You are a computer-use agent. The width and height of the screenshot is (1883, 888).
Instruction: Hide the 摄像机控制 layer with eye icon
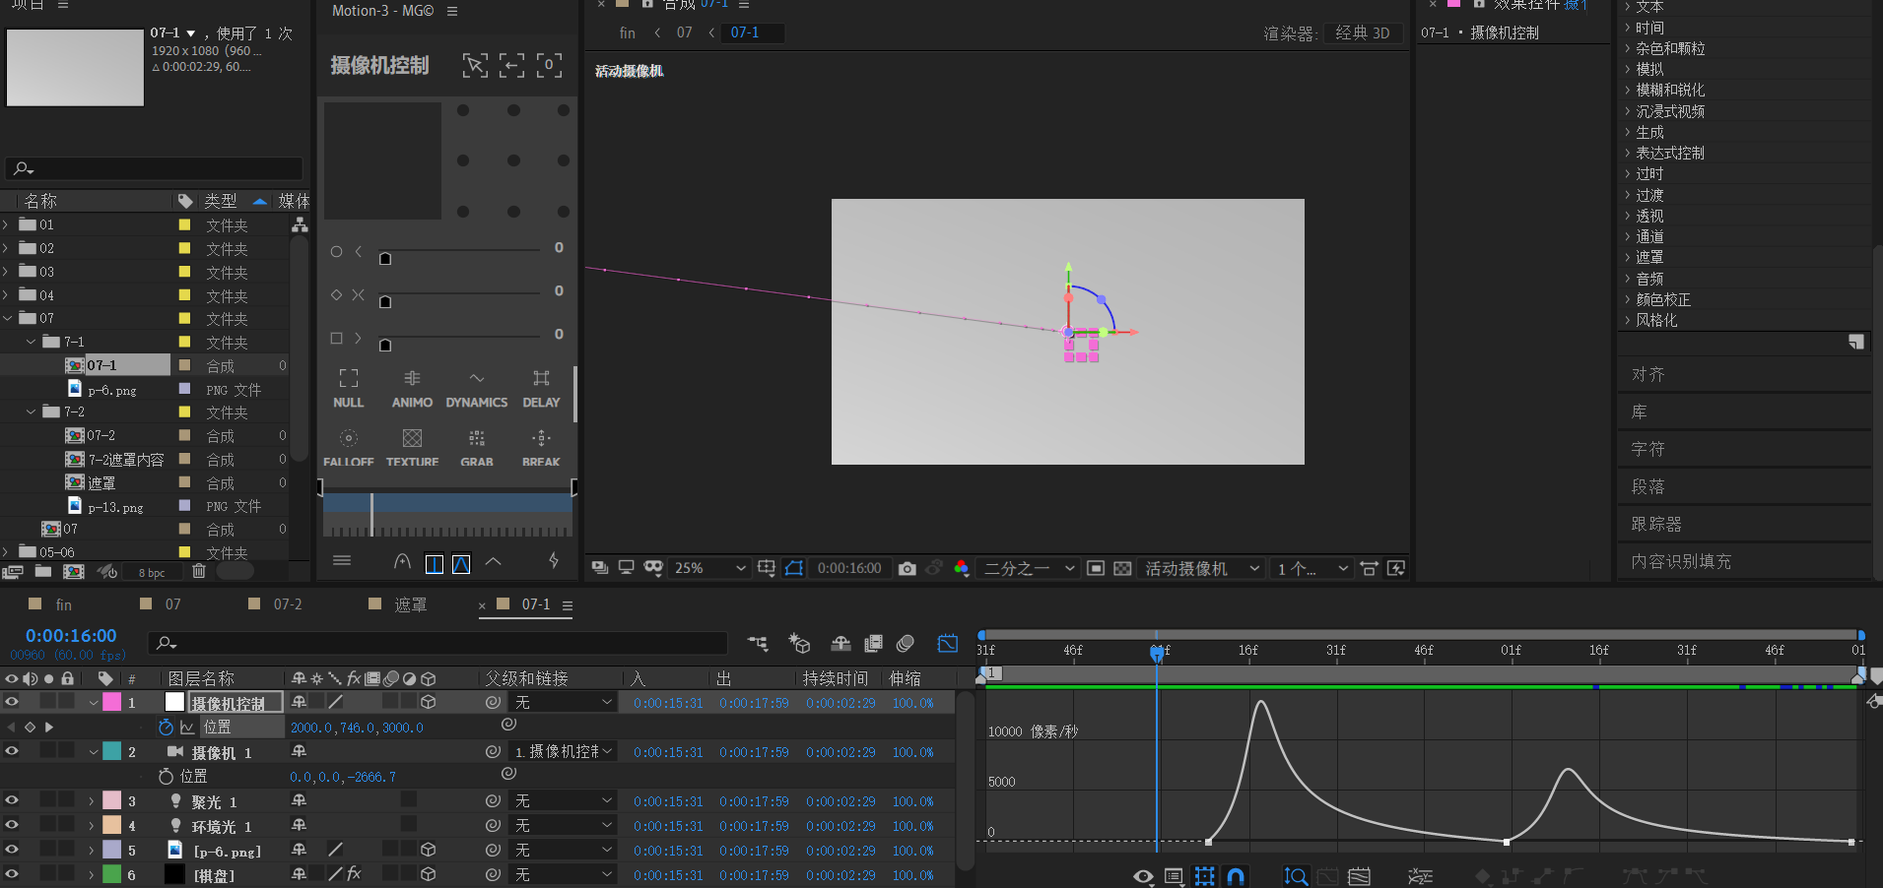coord(12,702)
